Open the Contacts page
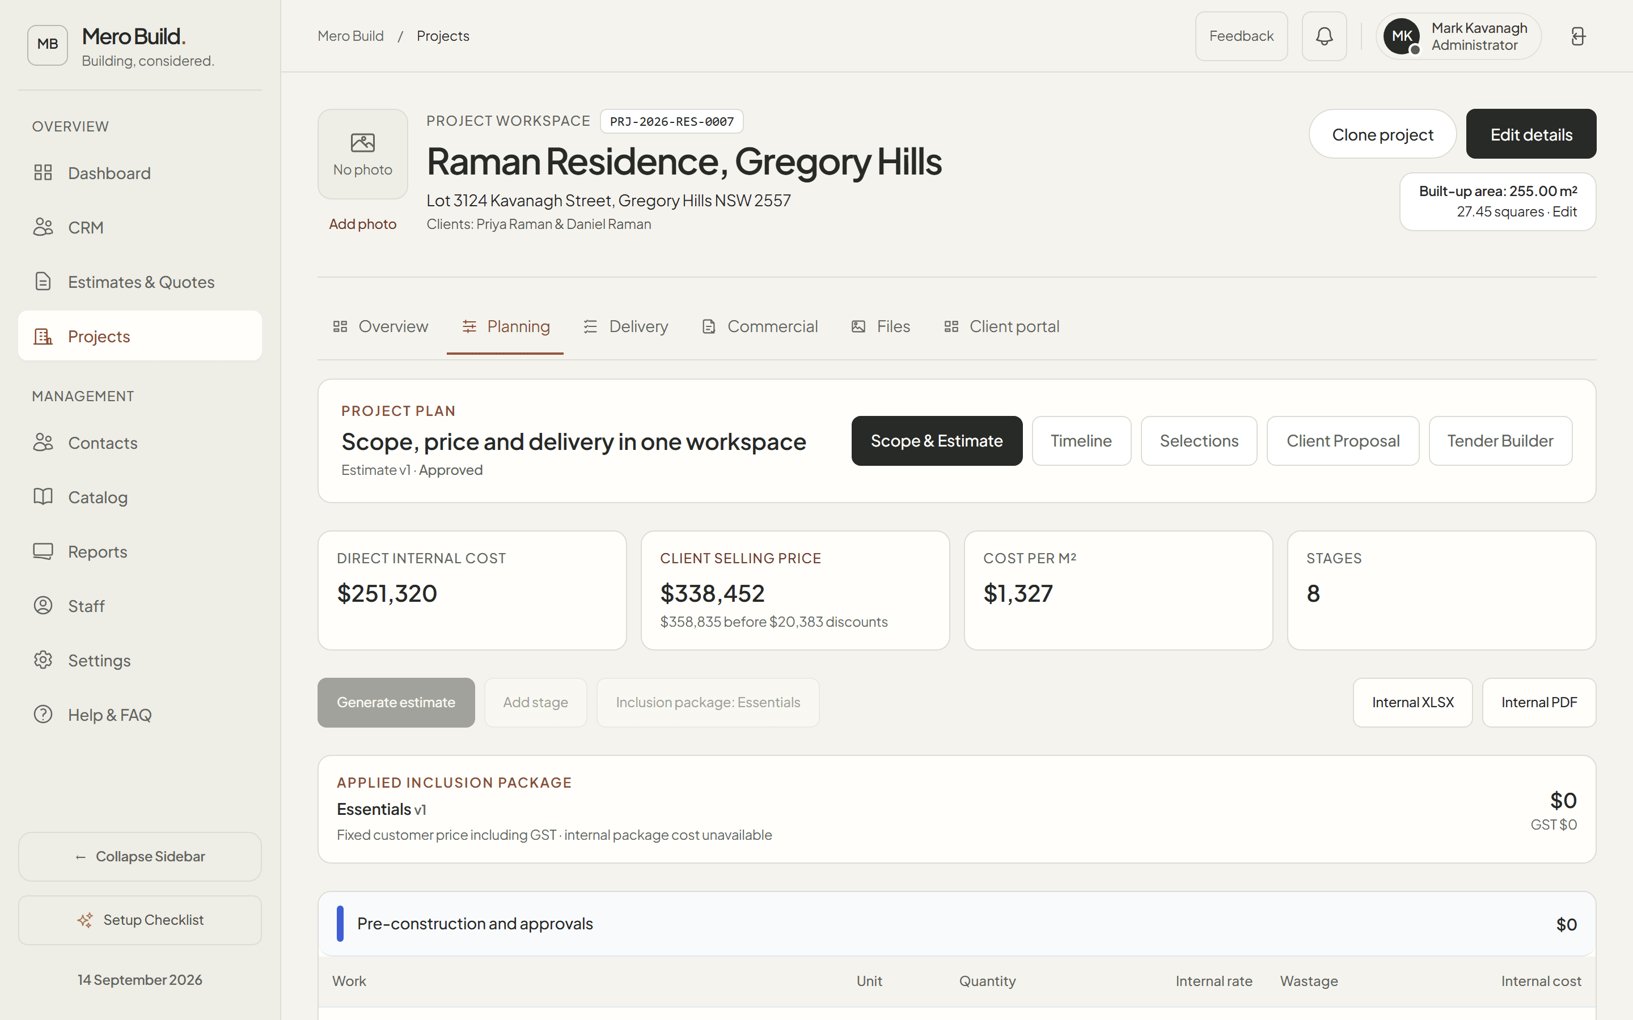This screenshot has height=1020, width=1633. 139,443
